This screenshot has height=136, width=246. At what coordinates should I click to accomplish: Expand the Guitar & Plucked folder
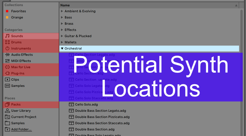[62, 36]
